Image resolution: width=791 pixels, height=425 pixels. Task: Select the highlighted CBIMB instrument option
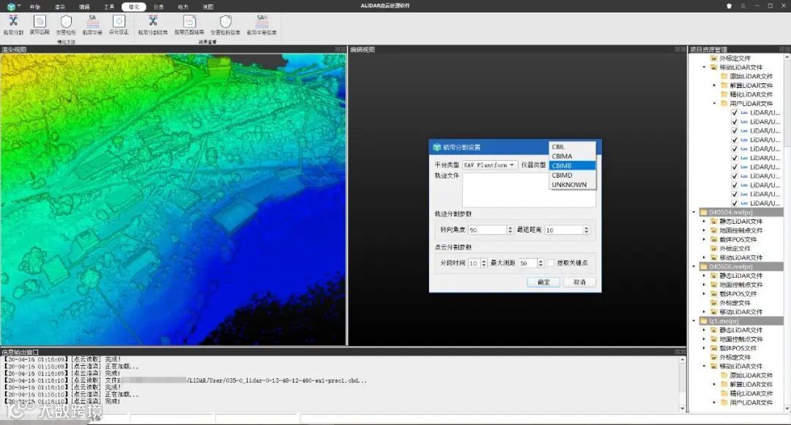[572, 165]
